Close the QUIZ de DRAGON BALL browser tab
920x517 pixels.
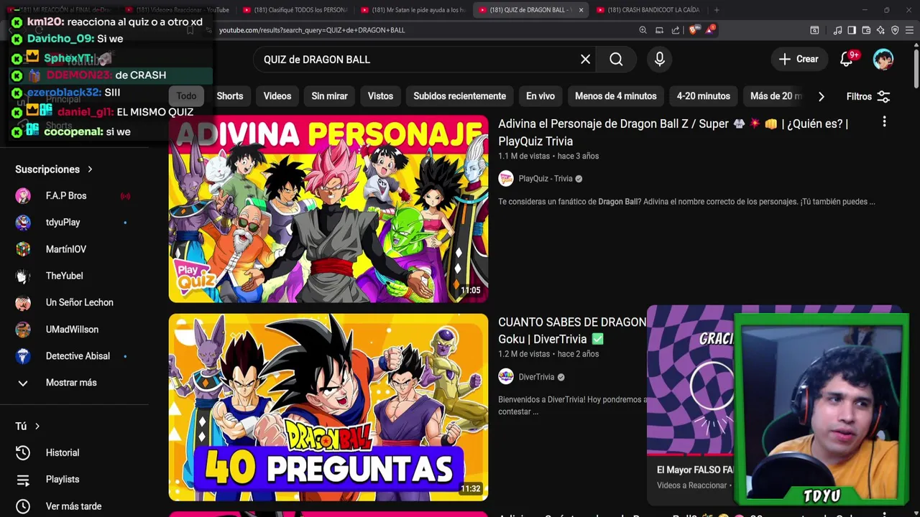coord(581,10)
